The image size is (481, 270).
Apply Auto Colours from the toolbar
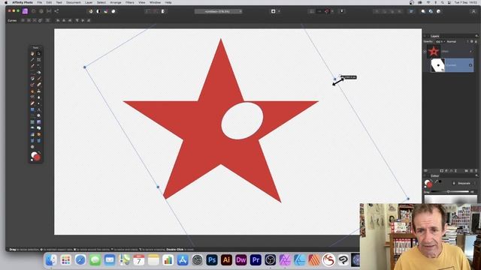pyautogui.click(x=106, y=11)
